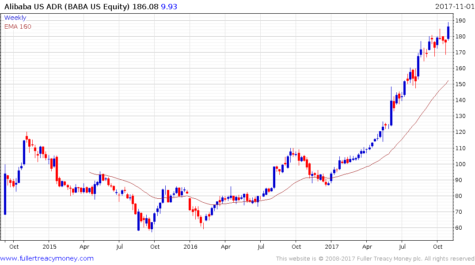Click the Weekly interval label
475x265 pixels.
[x=15, y=18]
